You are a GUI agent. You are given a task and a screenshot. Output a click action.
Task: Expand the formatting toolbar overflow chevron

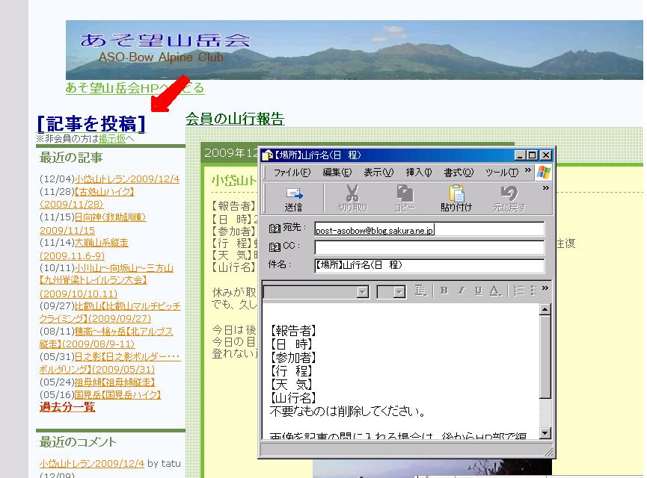(x=545, y=288)
